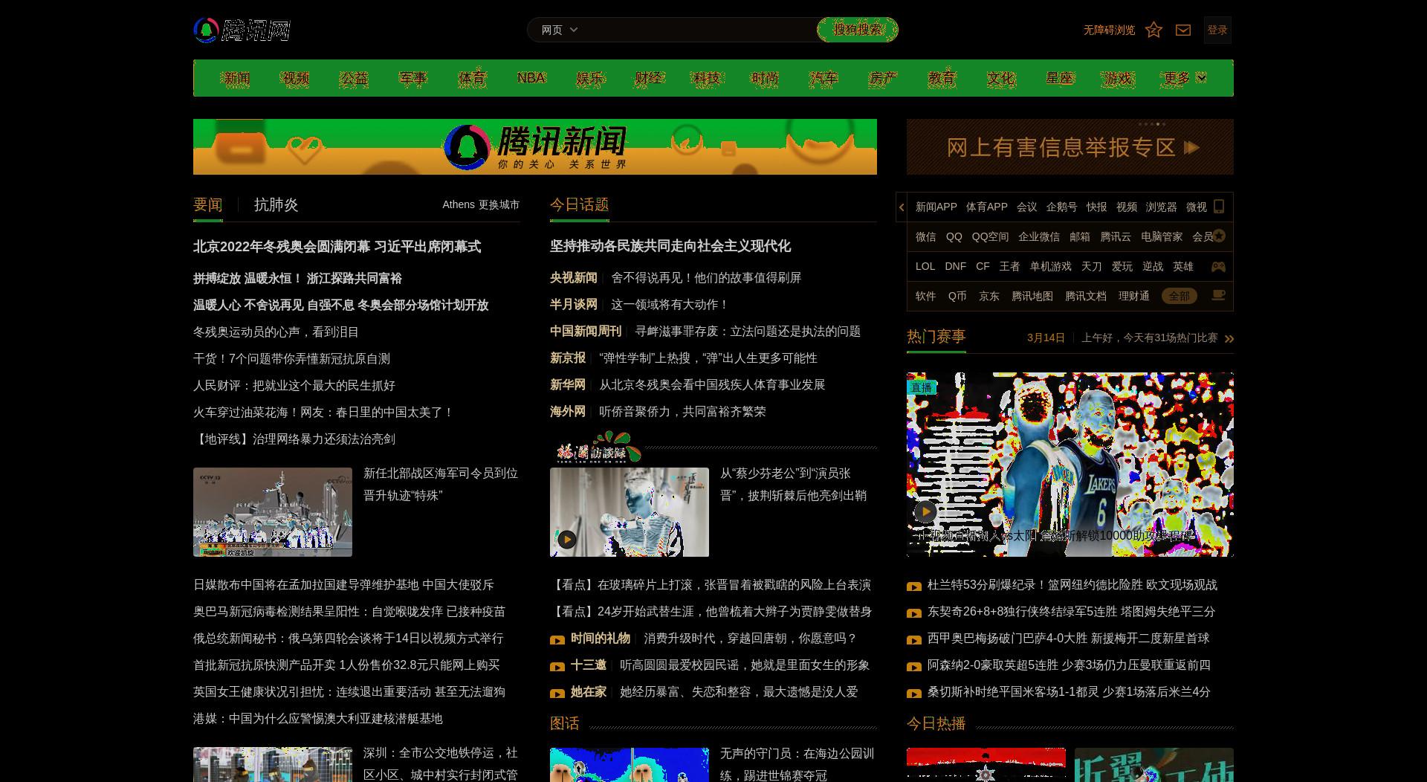Open 腾讯地图 in the services panel
This screenshot has height=782, width=1427.
pos(1032,297)
